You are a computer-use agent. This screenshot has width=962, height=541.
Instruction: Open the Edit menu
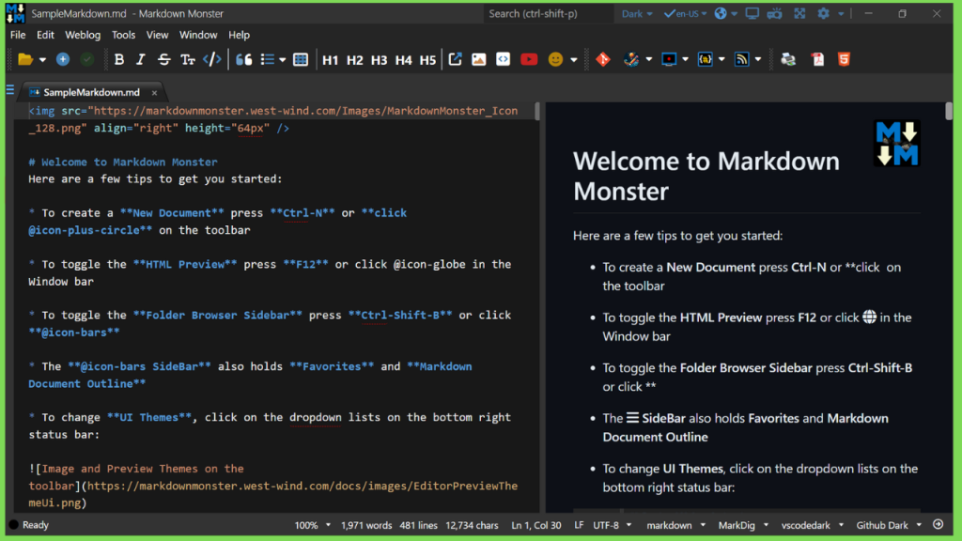45,35
